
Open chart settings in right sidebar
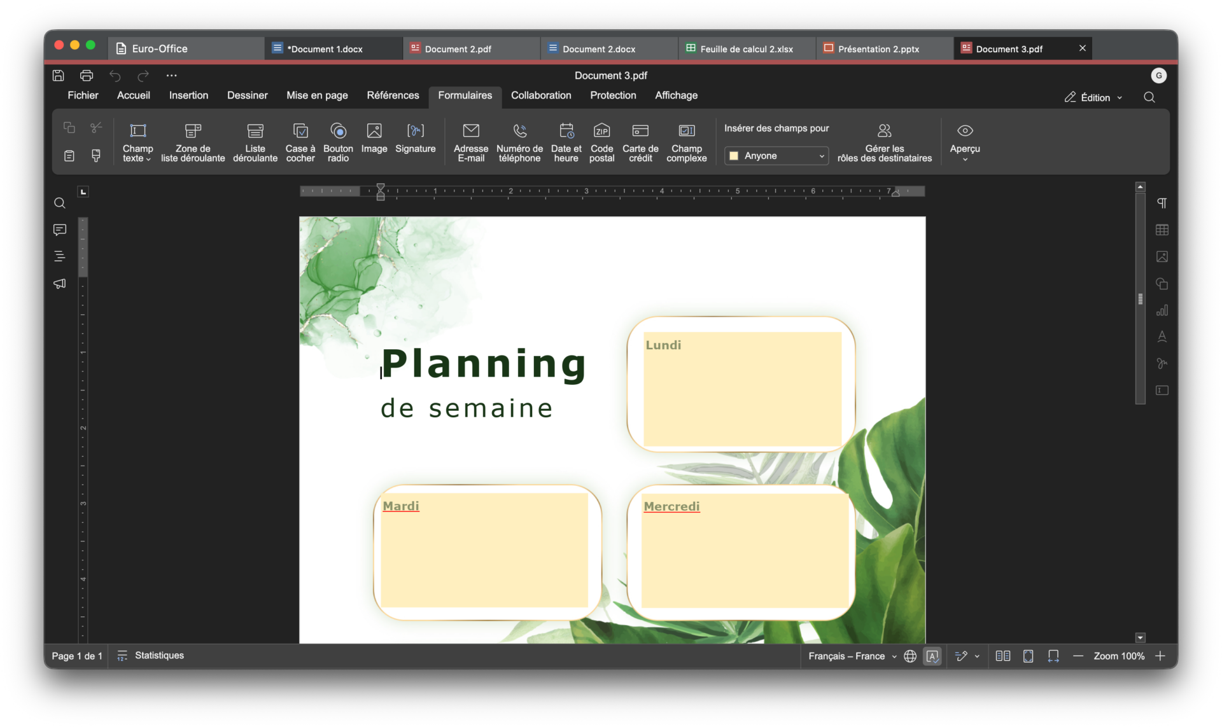click(1162, 310)
